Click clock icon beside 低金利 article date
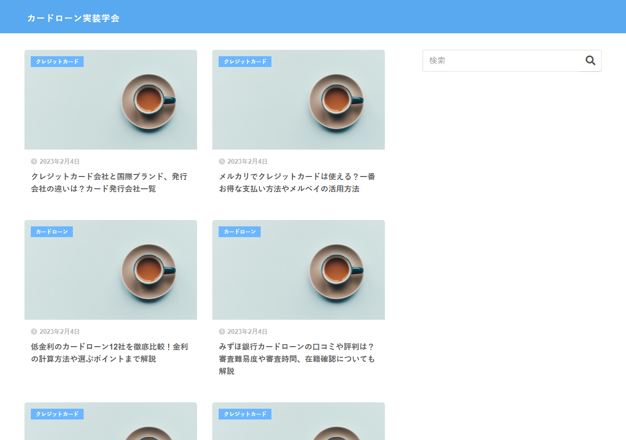 point(34,331)
